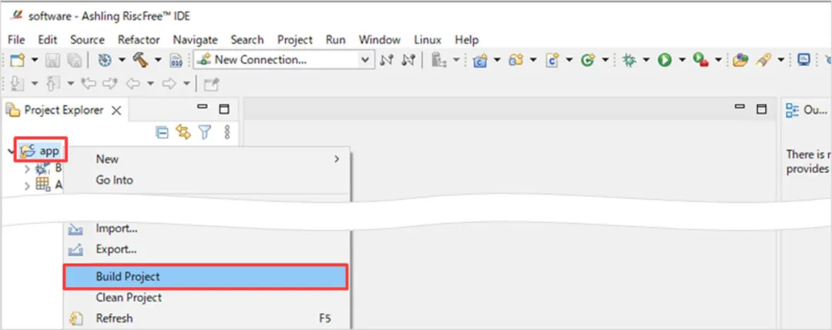Screen dimensions: 832x330
Task: Click the binary 010 file icon
Action: coord(176,61)
